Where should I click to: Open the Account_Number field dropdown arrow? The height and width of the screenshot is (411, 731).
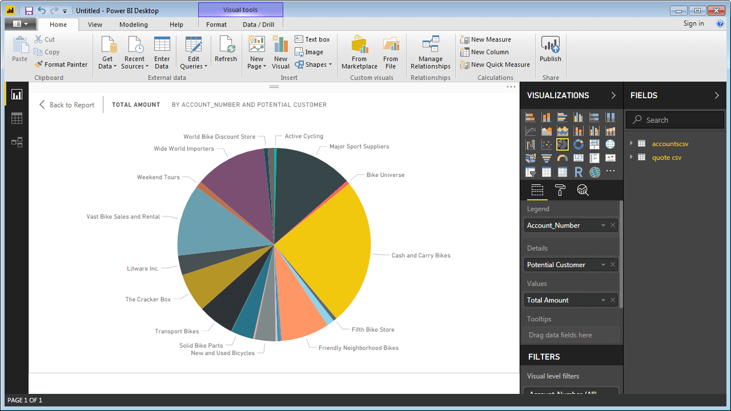[x=603, y=225]
